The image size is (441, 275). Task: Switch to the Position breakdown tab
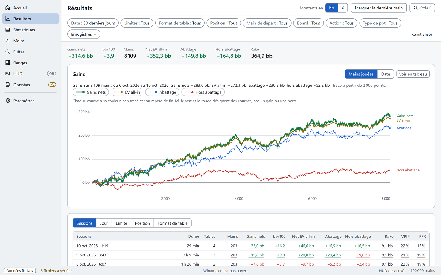pos(142,223)
